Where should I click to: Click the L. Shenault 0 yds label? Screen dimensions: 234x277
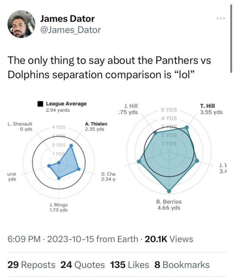pos(20,127)
